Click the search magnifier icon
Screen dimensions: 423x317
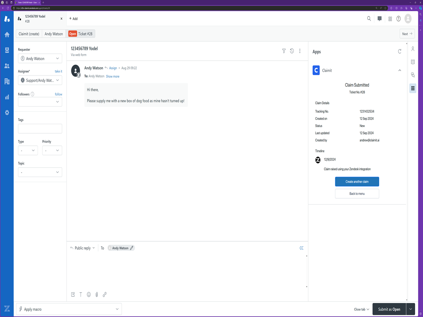point(369,19)
